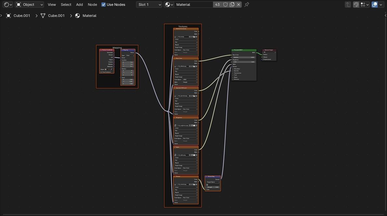Pin the node tree with the pin icon
The height and width of the screenshot is (216, 387).
click(x=247, y=5)
